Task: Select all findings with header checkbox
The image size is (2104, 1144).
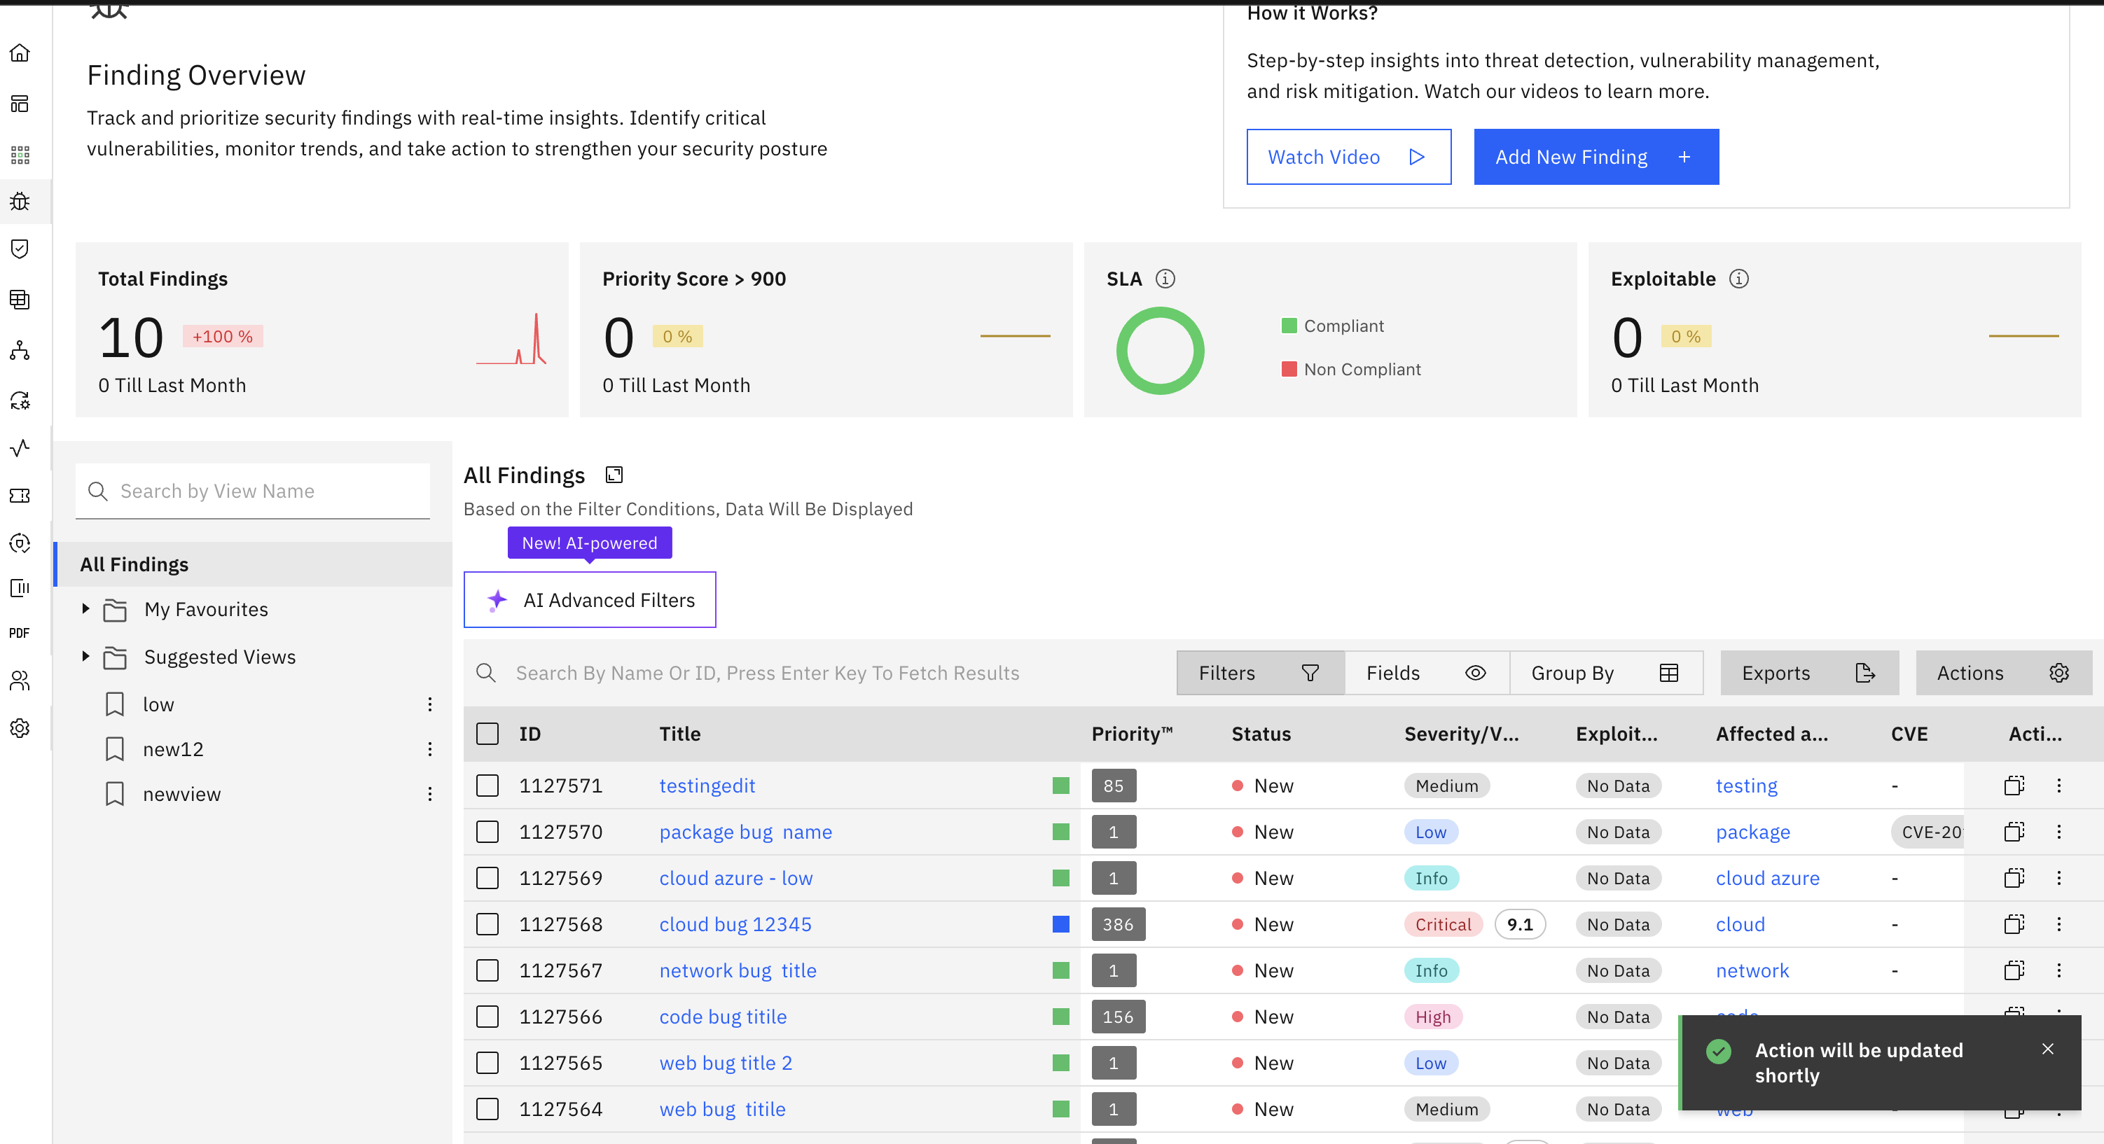Action: pyautogui.click(x=487, y=734)
